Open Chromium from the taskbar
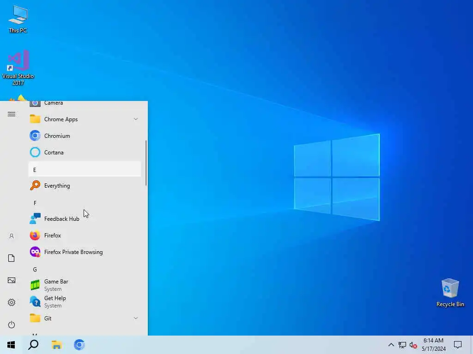473x354 pixels. point(79,345)
